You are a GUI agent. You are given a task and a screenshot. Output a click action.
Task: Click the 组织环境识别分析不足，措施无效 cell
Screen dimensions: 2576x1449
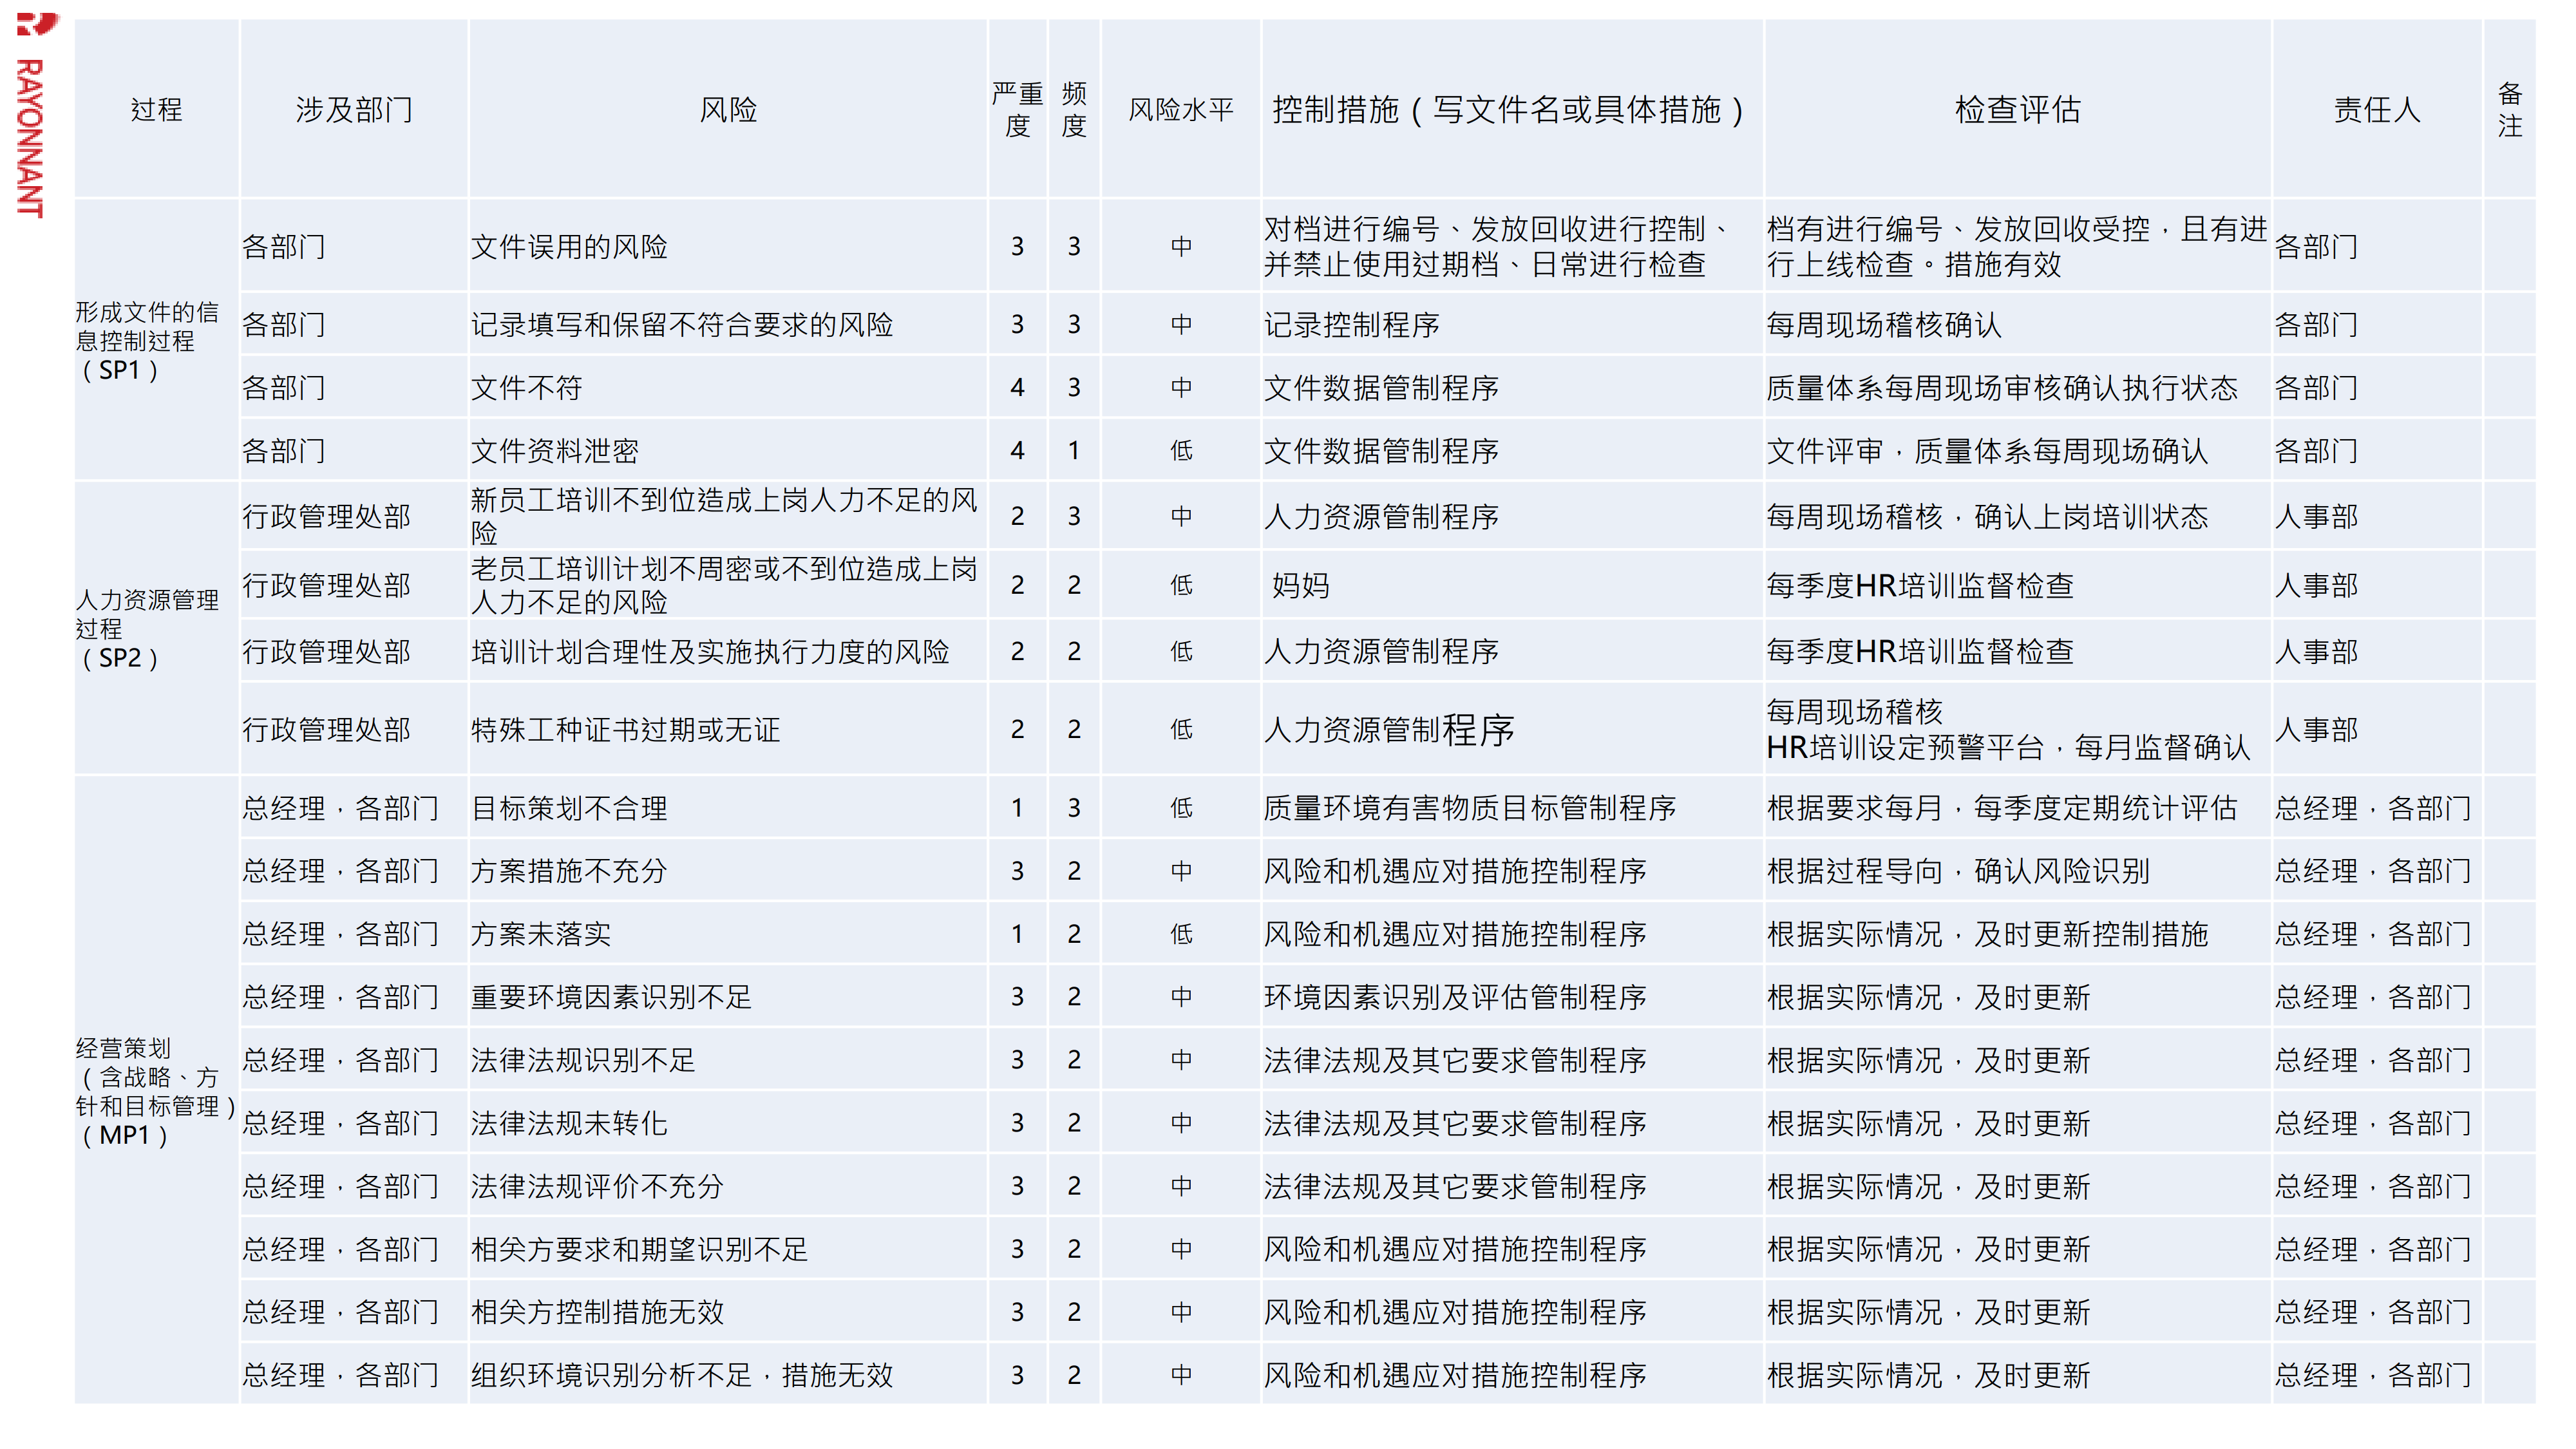click(x=728, y=1374)
